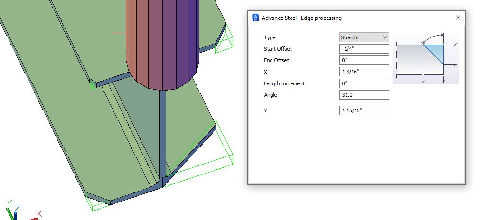Click the chamfer diagram preview image
This screenshot has width=497, height=220.
[426, 58]
